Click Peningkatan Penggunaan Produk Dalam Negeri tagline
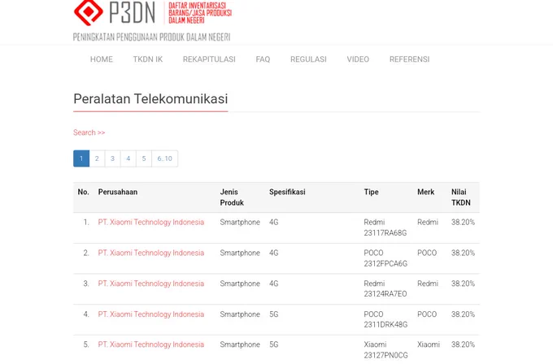The width and height of the screenshot is (553, 364). [x=151, y=37]
